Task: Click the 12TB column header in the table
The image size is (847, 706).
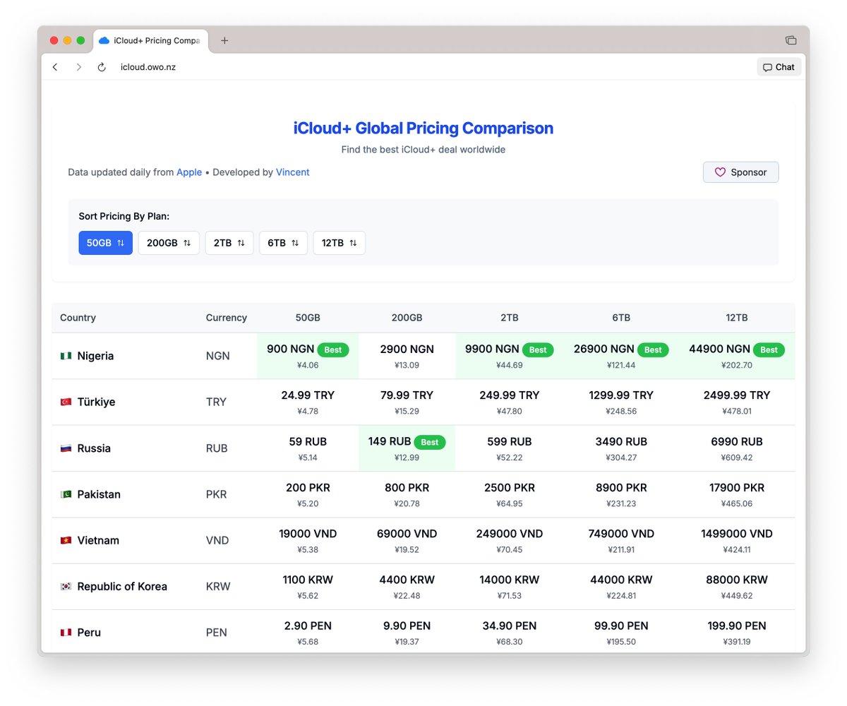Action: [737, 318]
